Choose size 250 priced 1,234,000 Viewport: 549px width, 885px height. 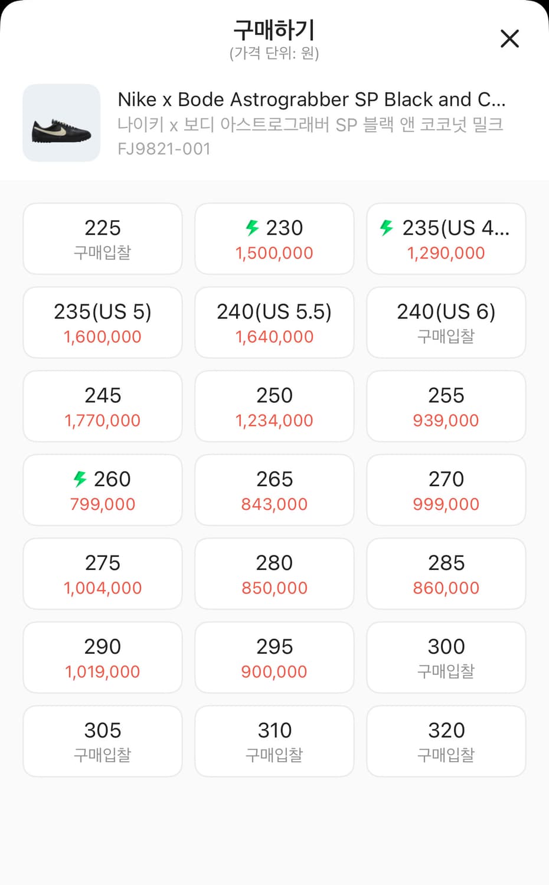tap(274, 407)
